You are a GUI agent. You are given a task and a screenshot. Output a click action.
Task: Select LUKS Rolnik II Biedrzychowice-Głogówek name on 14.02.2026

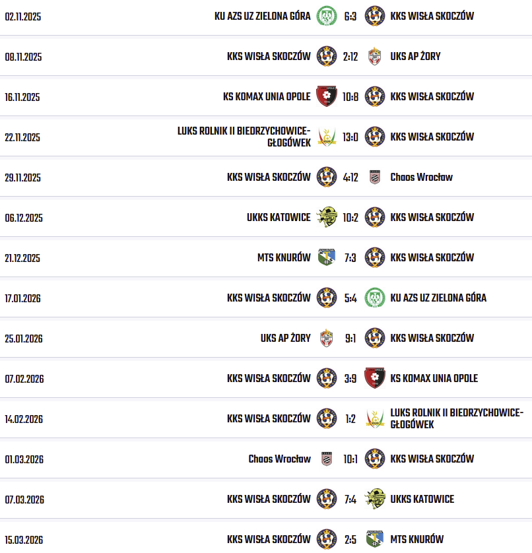coord(456,418)
